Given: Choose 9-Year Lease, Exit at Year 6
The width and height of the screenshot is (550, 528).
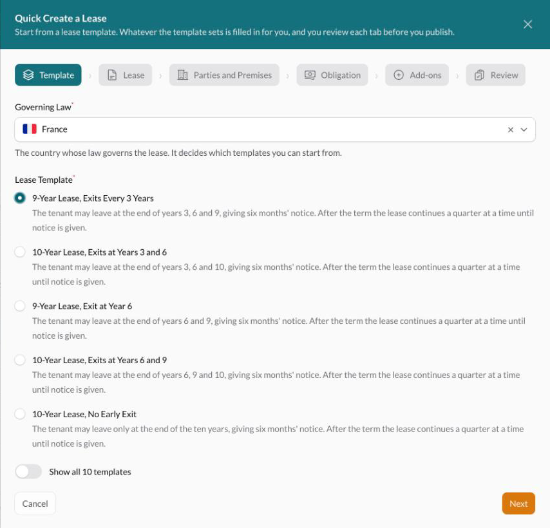Looking at the screenshot, I should (x=20, y=306).
